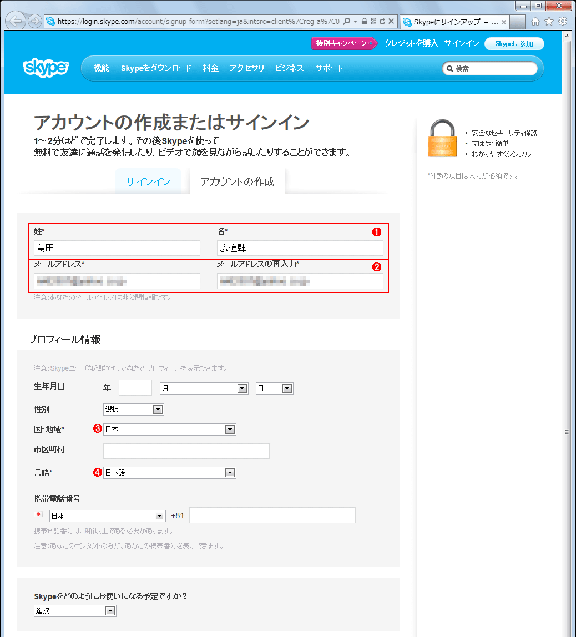Click the 名 first name input field
This screenshot has width=576, height=637.
tap(300, 248)
